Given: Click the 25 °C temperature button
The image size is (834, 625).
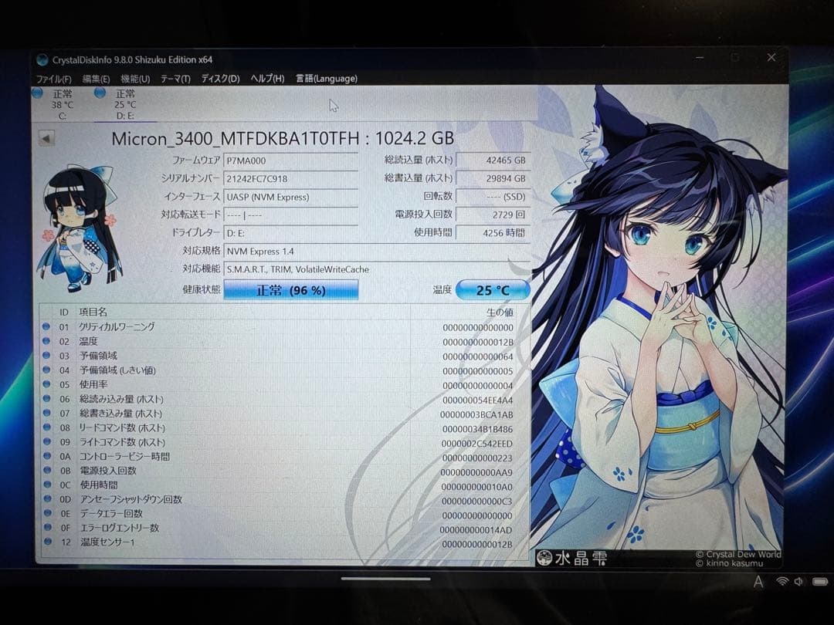Looking at the screenshot, I should coord(493,290).
